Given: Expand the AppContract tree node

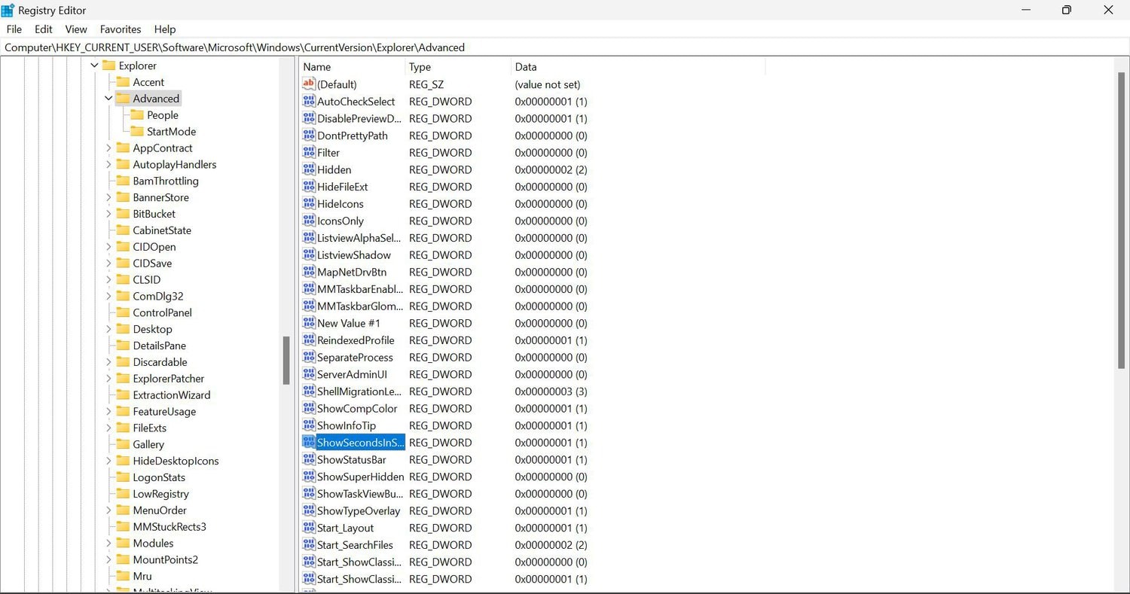Looking at the screenshot, I should 108,148.
